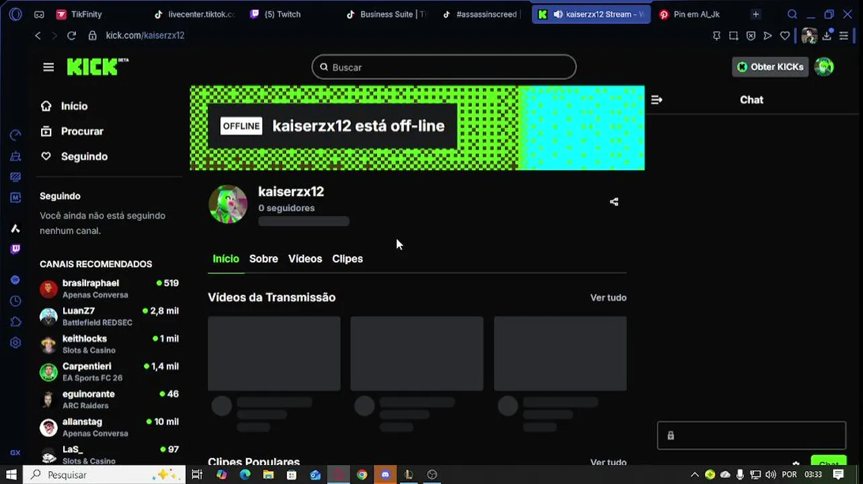Click the pin icon in the address bar
Viewport: 863px width, 484px height.
pyautogui.click(x=716, y=36)
